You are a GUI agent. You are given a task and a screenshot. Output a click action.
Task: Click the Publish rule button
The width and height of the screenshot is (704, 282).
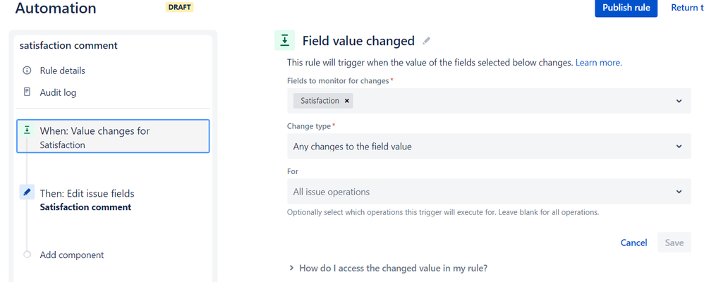(626, 8)
